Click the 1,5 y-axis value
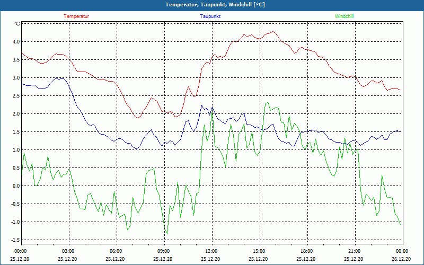This screenshot has width=424, height=265. point(16,131)
